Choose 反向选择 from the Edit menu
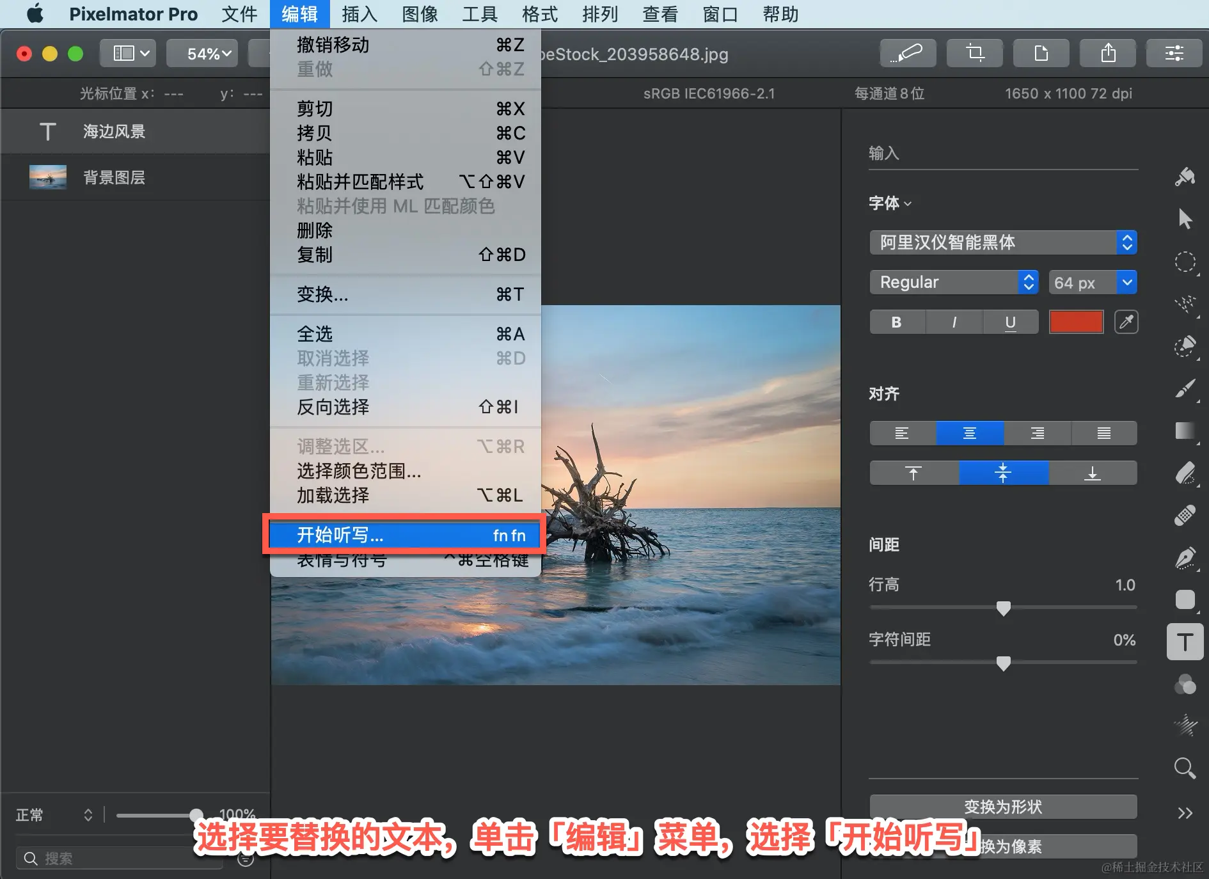 point(405,407)
